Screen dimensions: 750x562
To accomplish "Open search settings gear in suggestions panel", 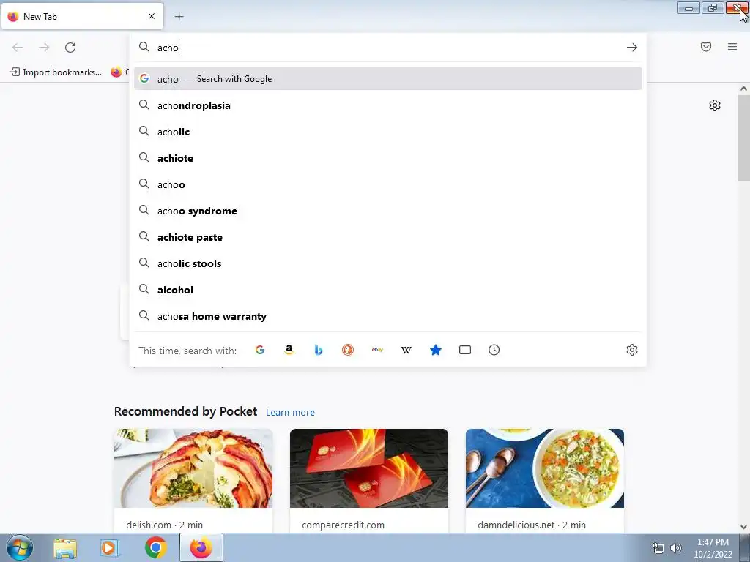I will coord(632,350).
